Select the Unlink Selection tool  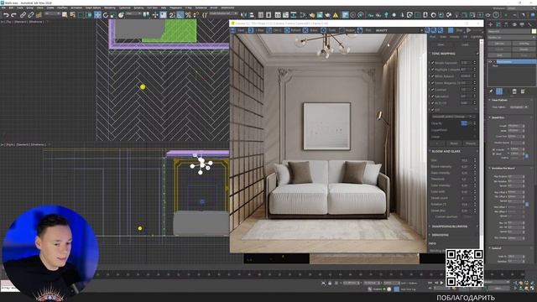31,15
